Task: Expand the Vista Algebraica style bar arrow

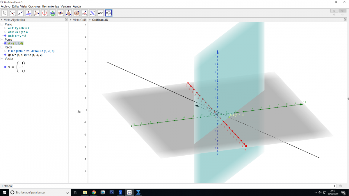Action: pos(2,20)
